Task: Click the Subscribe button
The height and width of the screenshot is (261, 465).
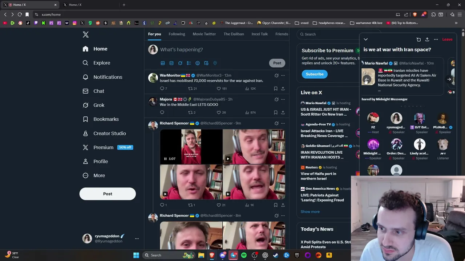Action: point(315,74)
